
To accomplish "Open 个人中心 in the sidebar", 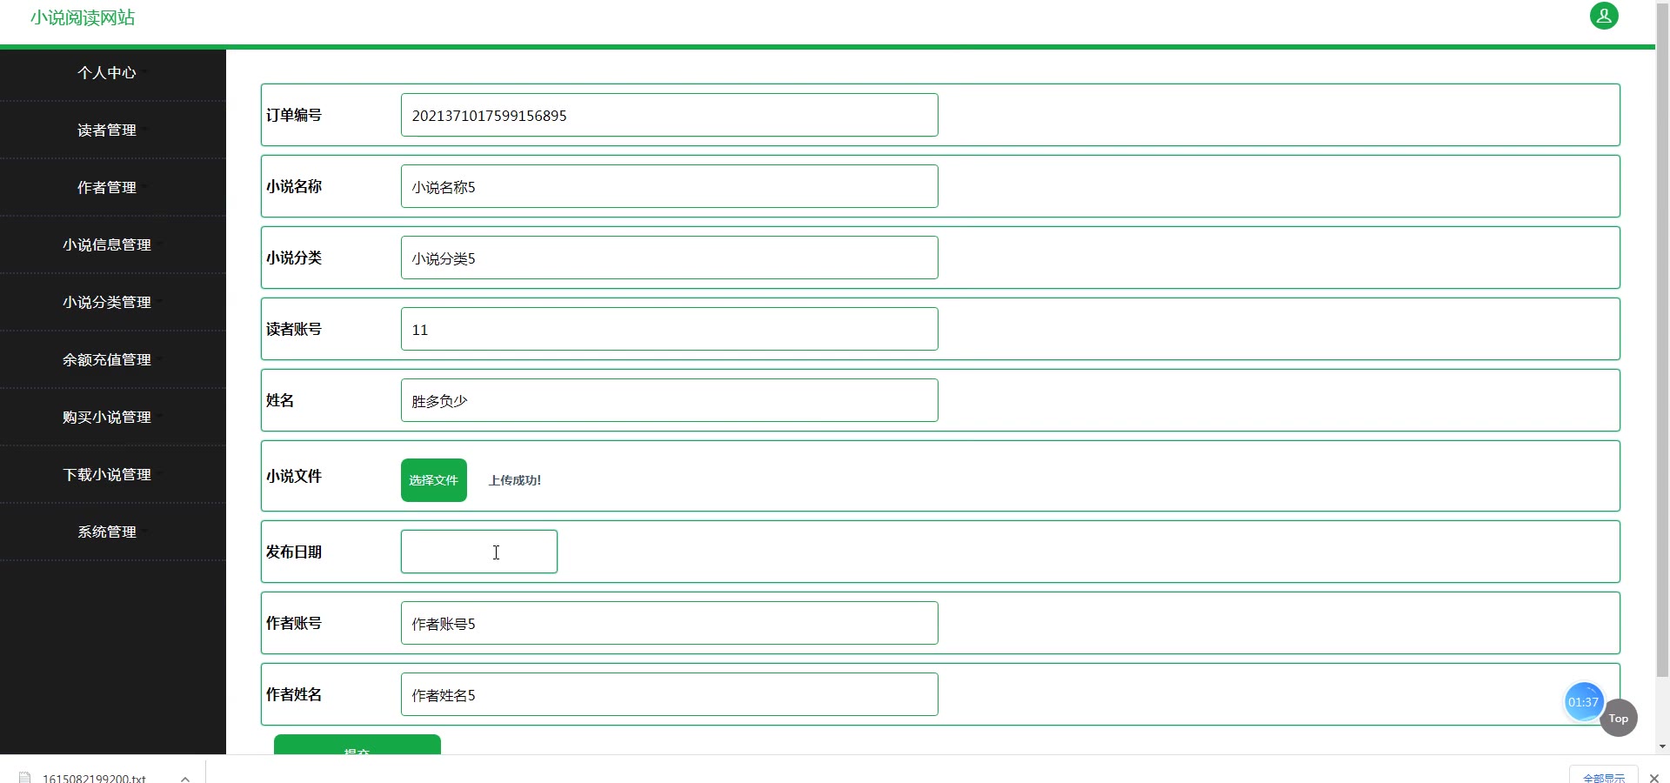I will [x=107, y=73].
